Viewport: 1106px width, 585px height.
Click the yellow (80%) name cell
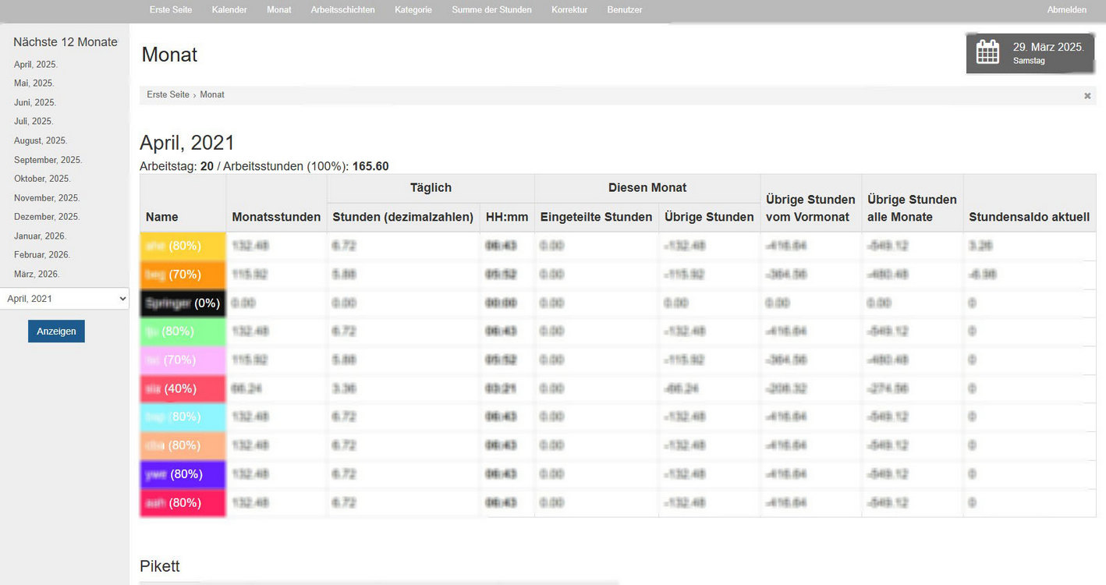point(183,246)
